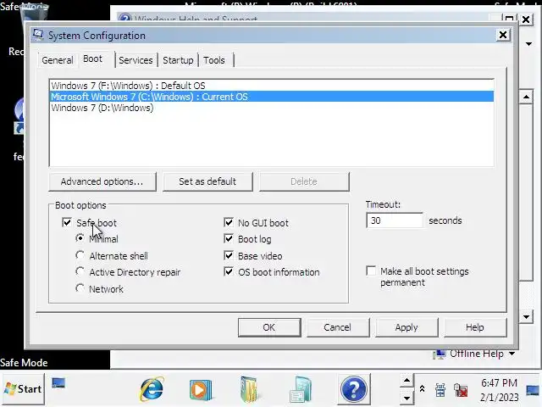
Task: Choose Active Directory repair option
Action: 80,271
